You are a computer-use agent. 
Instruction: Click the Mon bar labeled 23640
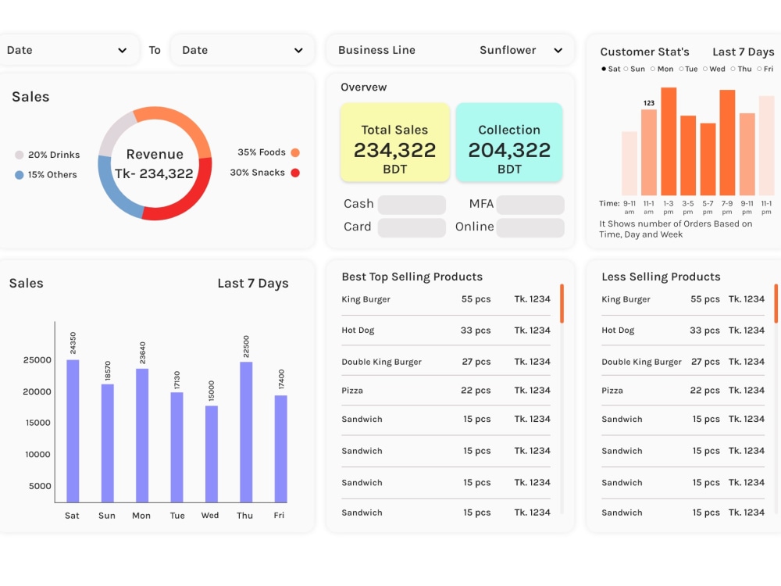click(142, 435)
